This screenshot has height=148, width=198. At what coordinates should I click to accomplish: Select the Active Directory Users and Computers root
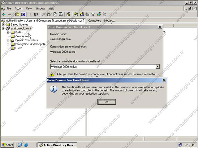45,21
